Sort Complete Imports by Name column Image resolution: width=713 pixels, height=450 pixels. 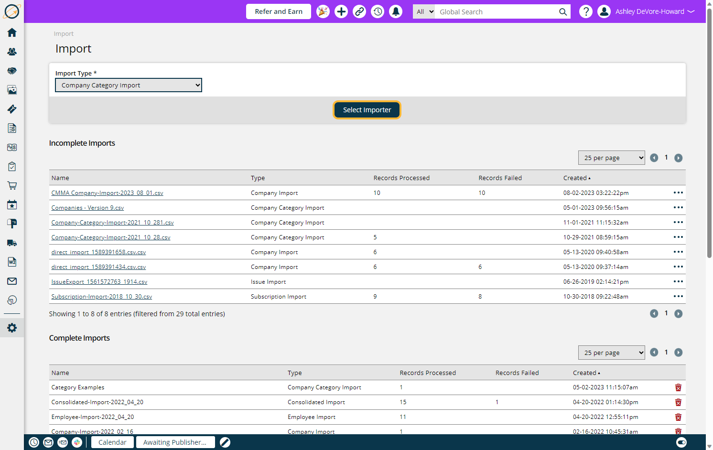pyautogui.click(x=60, y=373)
